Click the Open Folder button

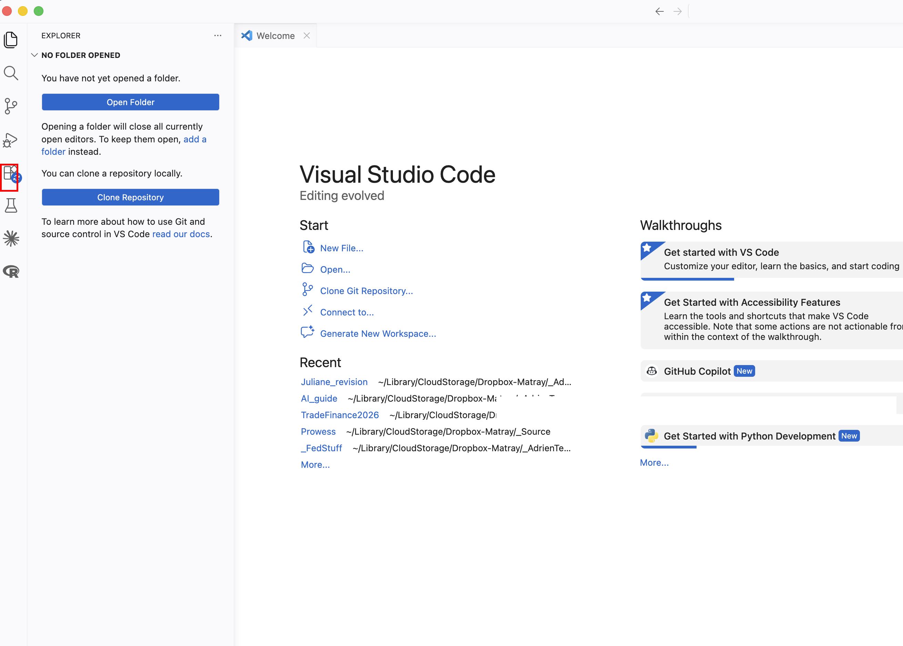[130, 102]
